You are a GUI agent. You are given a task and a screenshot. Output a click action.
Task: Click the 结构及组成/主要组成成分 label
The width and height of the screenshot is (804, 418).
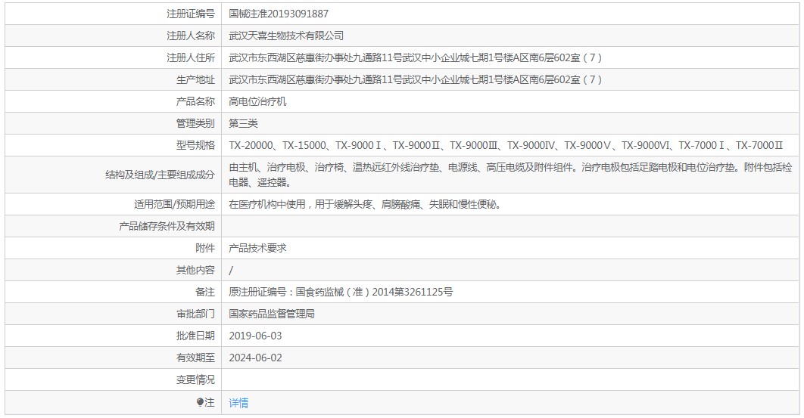[x=160, y=175]
